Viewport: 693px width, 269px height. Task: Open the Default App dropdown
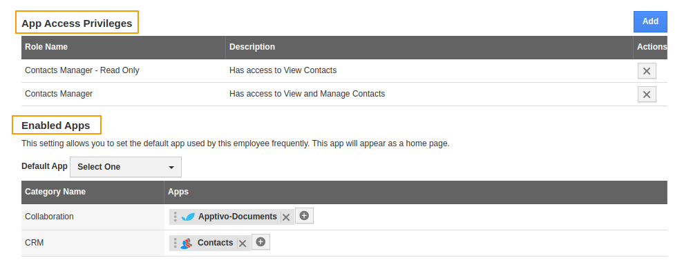click(126, 167)
